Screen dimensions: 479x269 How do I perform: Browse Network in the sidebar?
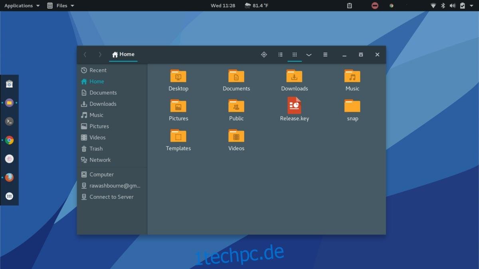click(x=112, y=159)
